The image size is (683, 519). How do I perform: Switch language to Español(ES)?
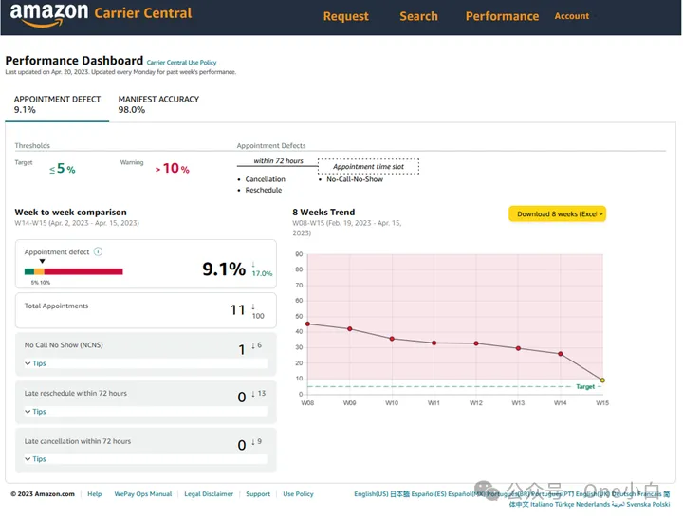click(429, 494)
